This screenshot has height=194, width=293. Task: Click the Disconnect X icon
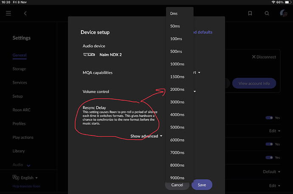(254, 57)
